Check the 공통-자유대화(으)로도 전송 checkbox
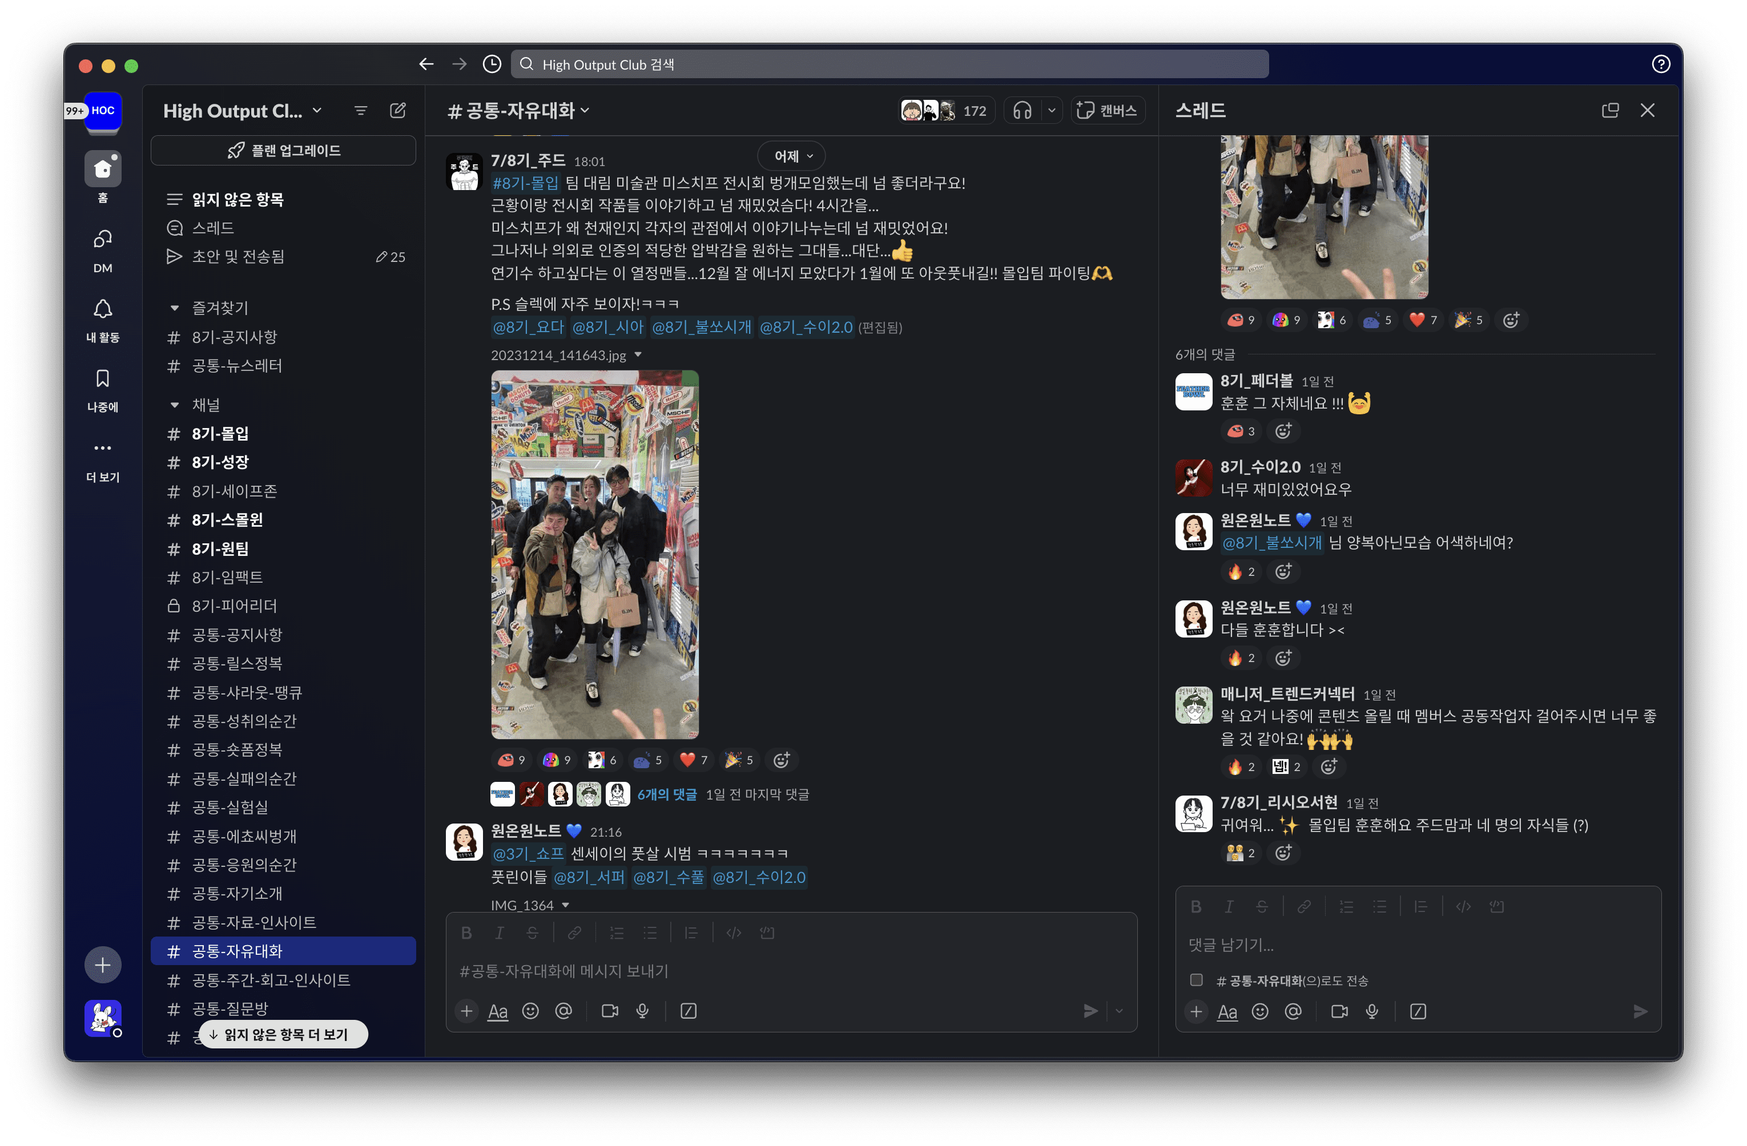Image resolution: width=1747 pixels, height=1146 pixels. coord(1197,980)
